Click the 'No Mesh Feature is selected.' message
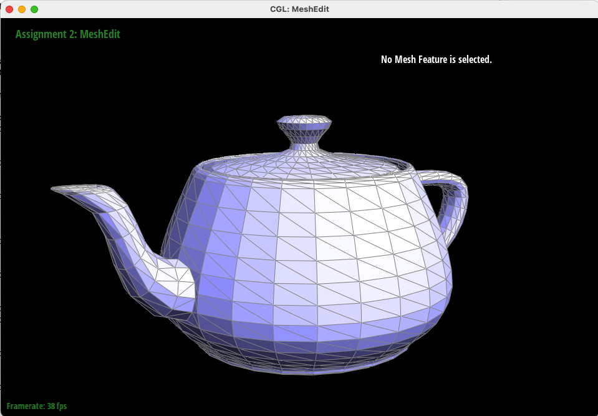The image size is (598, 416). click(x=436, y=59)
